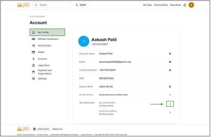Click the green email verified indicator
The width and height of the screenshot is (211, 137).
[171, 62]
